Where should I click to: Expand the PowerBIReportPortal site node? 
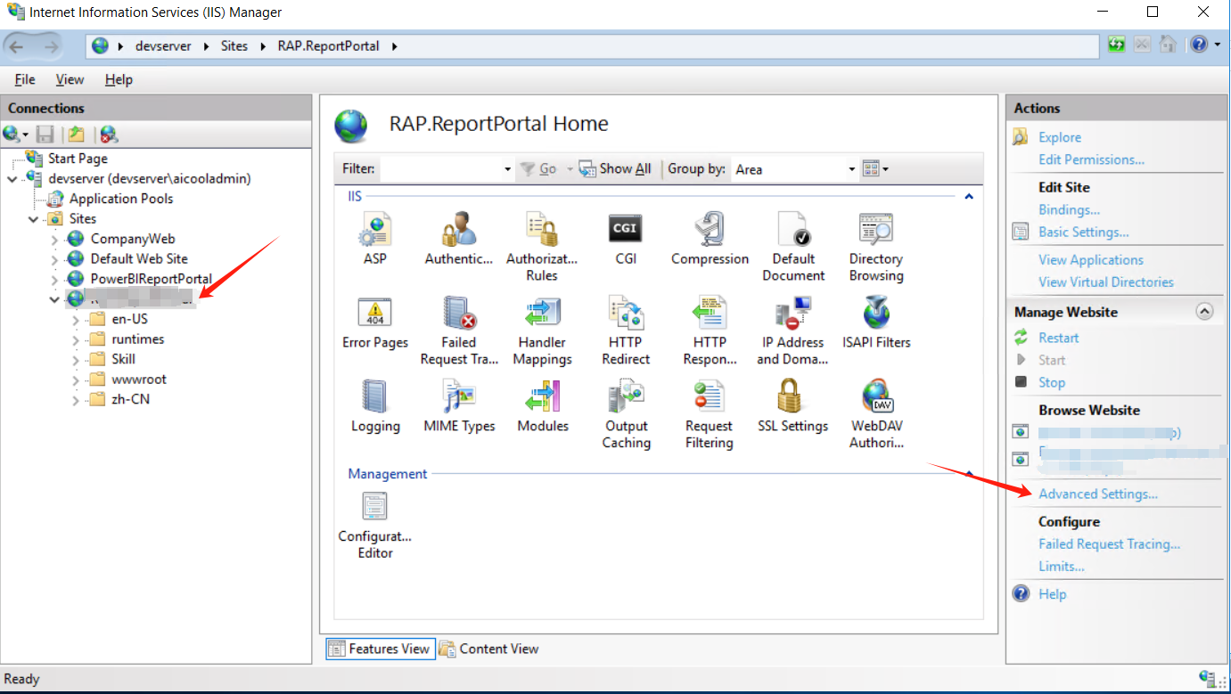(54, 279)
